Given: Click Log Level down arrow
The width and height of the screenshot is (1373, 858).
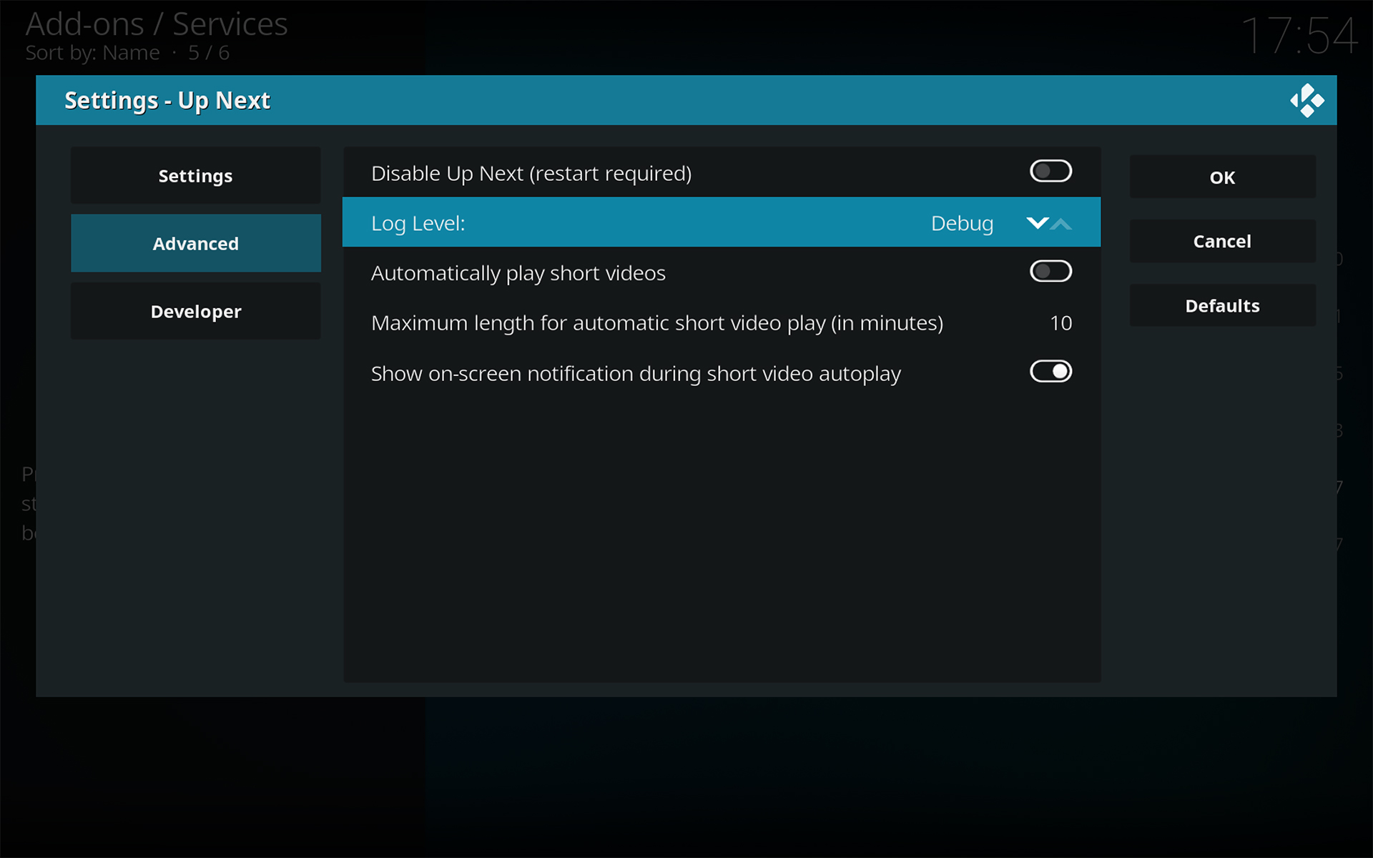Looking at the screenshot, I should 1037,223.
